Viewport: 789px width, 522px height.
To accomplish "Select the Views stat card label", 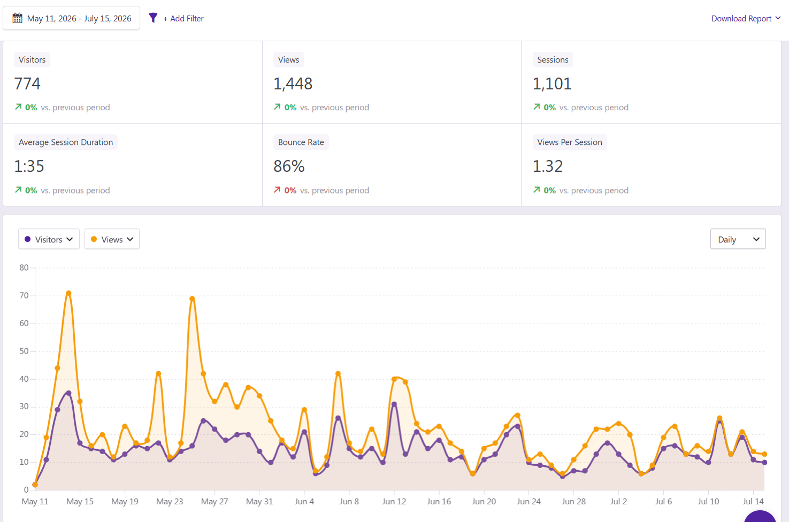I will [x=288, y=60].
